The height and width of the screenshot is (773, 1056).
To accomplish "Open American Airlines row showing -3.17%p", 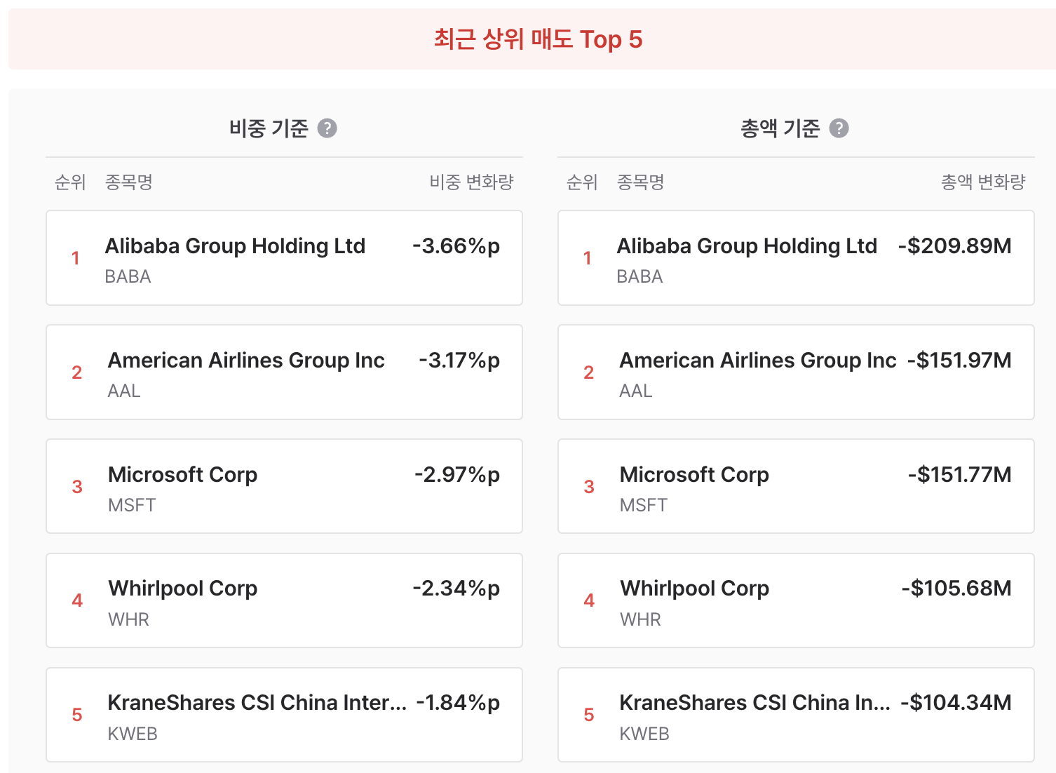I will pos(284,372).
